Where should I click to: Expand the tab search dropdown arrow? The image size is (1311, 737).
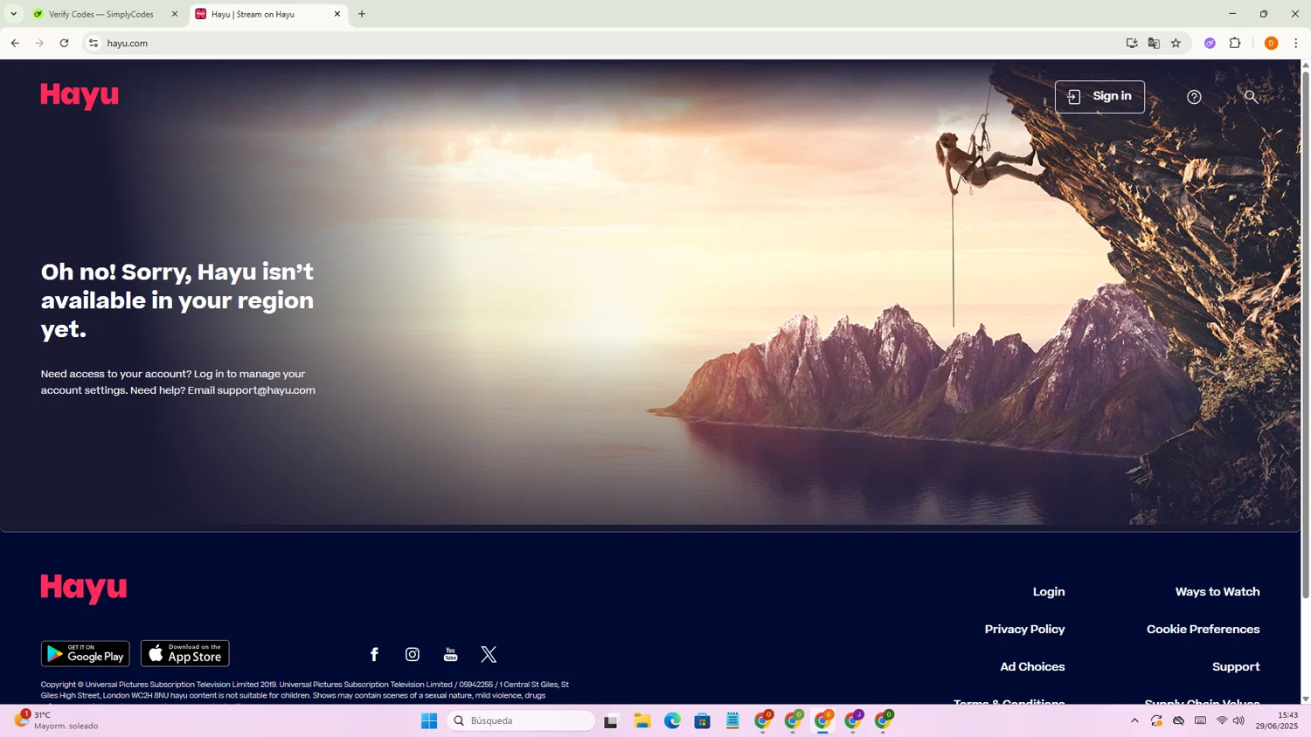click(x=13, y=14)
